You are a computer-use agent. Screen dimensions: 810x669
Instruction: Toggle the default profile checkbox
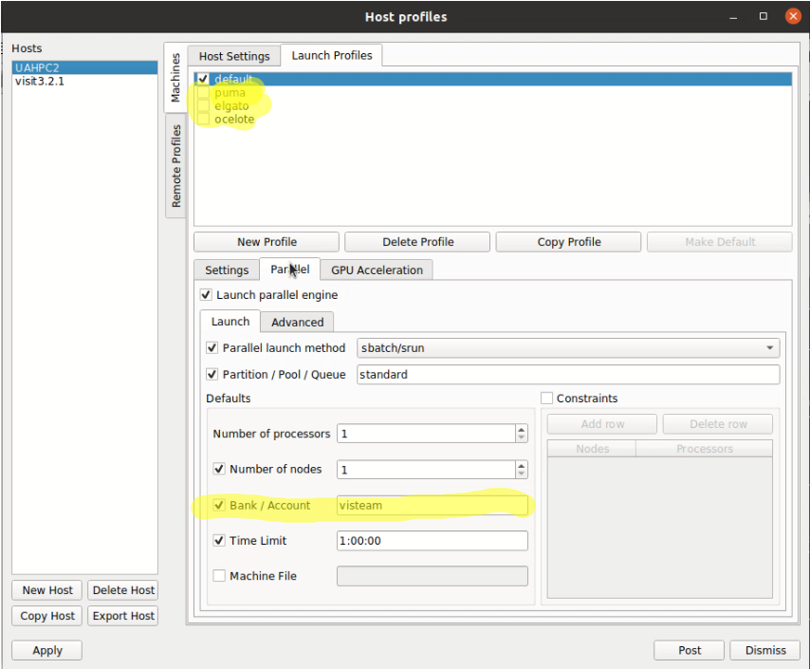203,79
